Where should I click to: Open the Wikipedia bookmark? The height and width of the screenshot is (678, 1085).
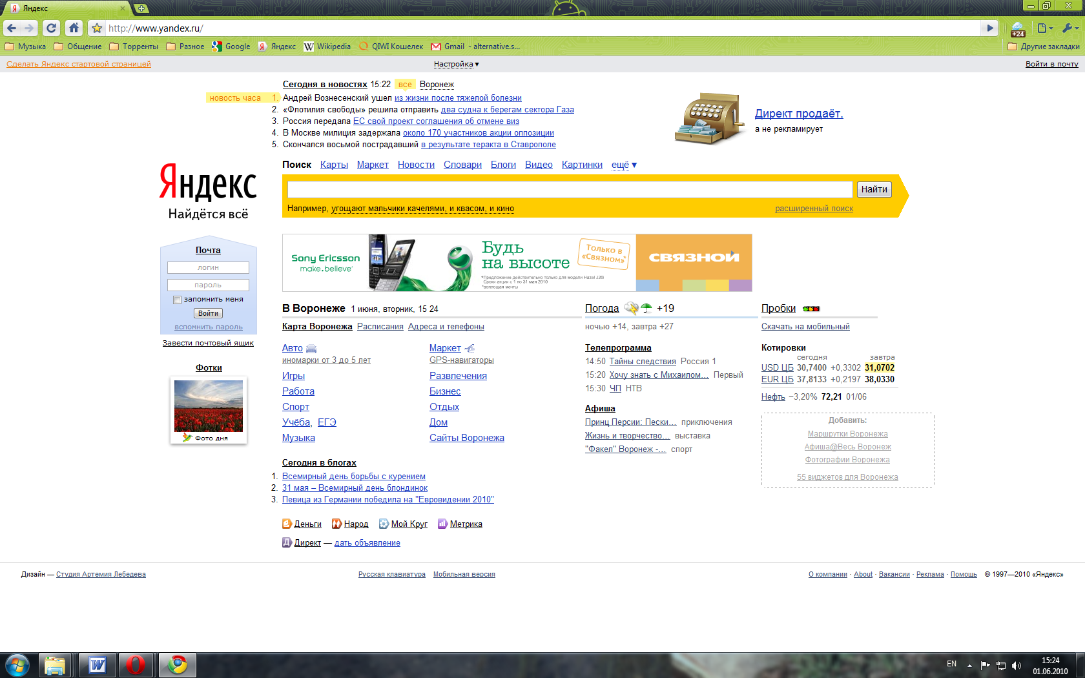327,46
